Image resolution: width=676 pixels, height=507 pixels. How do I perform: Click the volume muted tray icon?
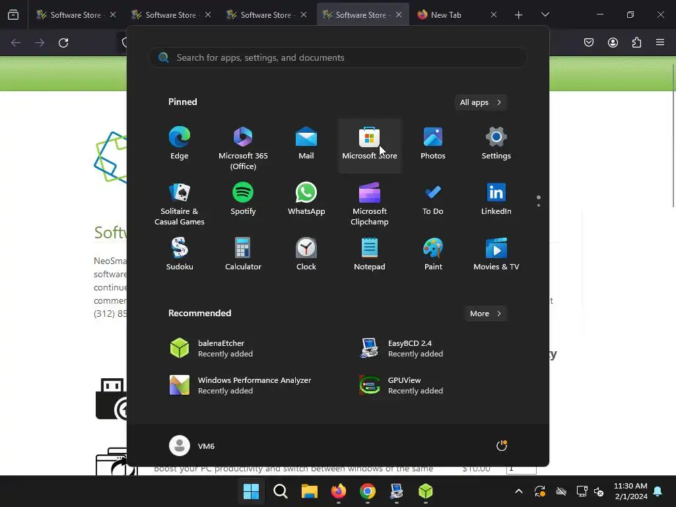(599, 491)
